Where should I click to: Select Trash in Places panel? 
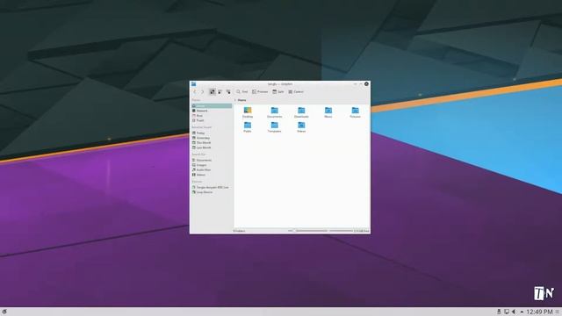tap(212, 120)
